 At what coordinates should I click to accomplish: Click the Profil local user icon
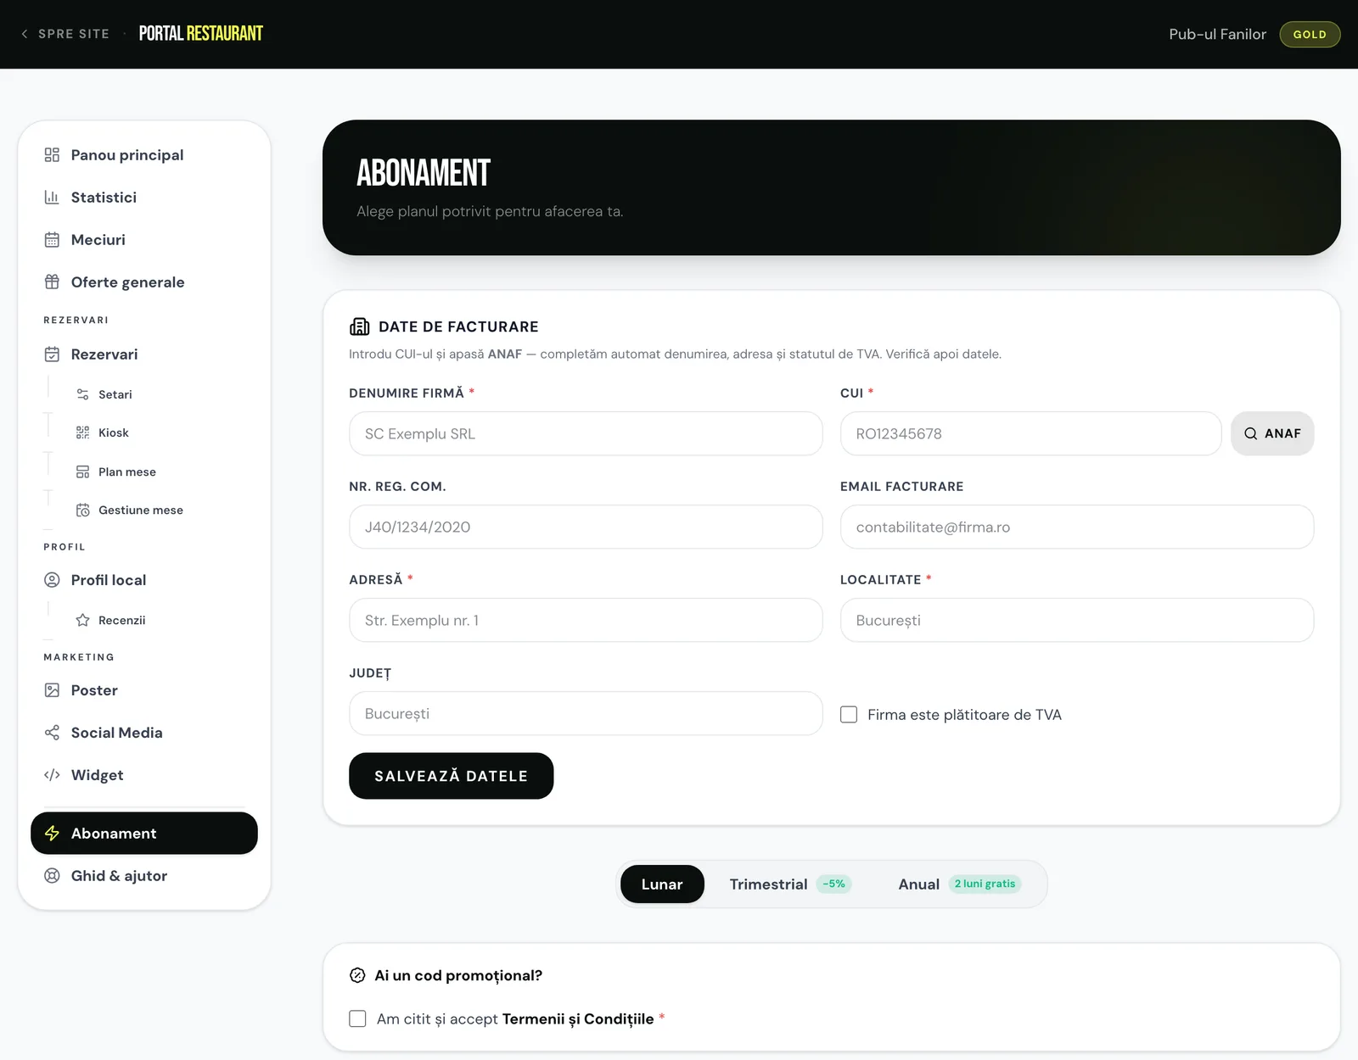(52, 580)
